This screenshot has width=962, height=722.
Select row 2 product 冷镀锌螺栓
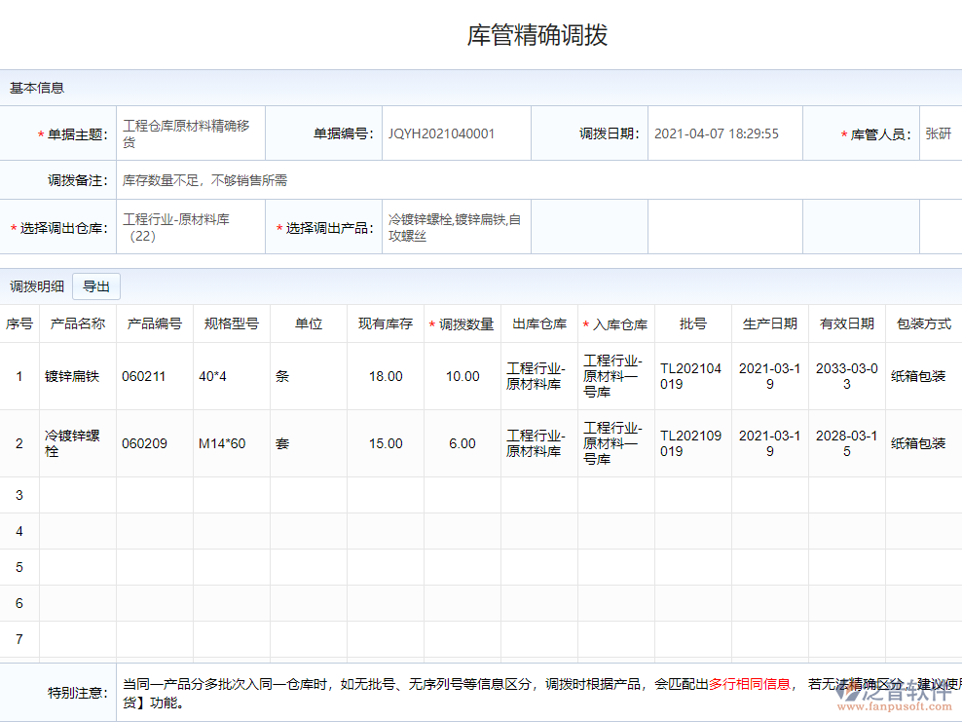pos(74,444)
